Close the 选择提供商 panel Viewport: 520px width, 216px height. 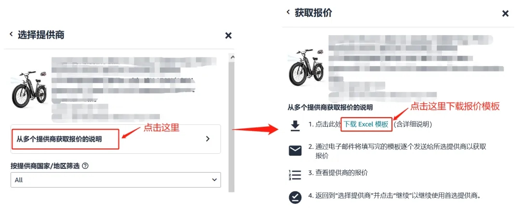coord(228,36)
